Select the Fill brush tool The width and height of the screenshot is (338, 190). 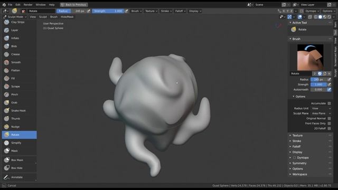[x=19, y=79]
